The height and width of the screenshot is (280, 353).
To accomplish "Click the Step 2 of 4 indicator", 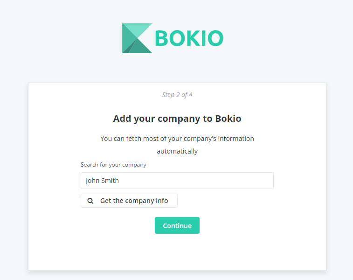I will tap(177, 95).
